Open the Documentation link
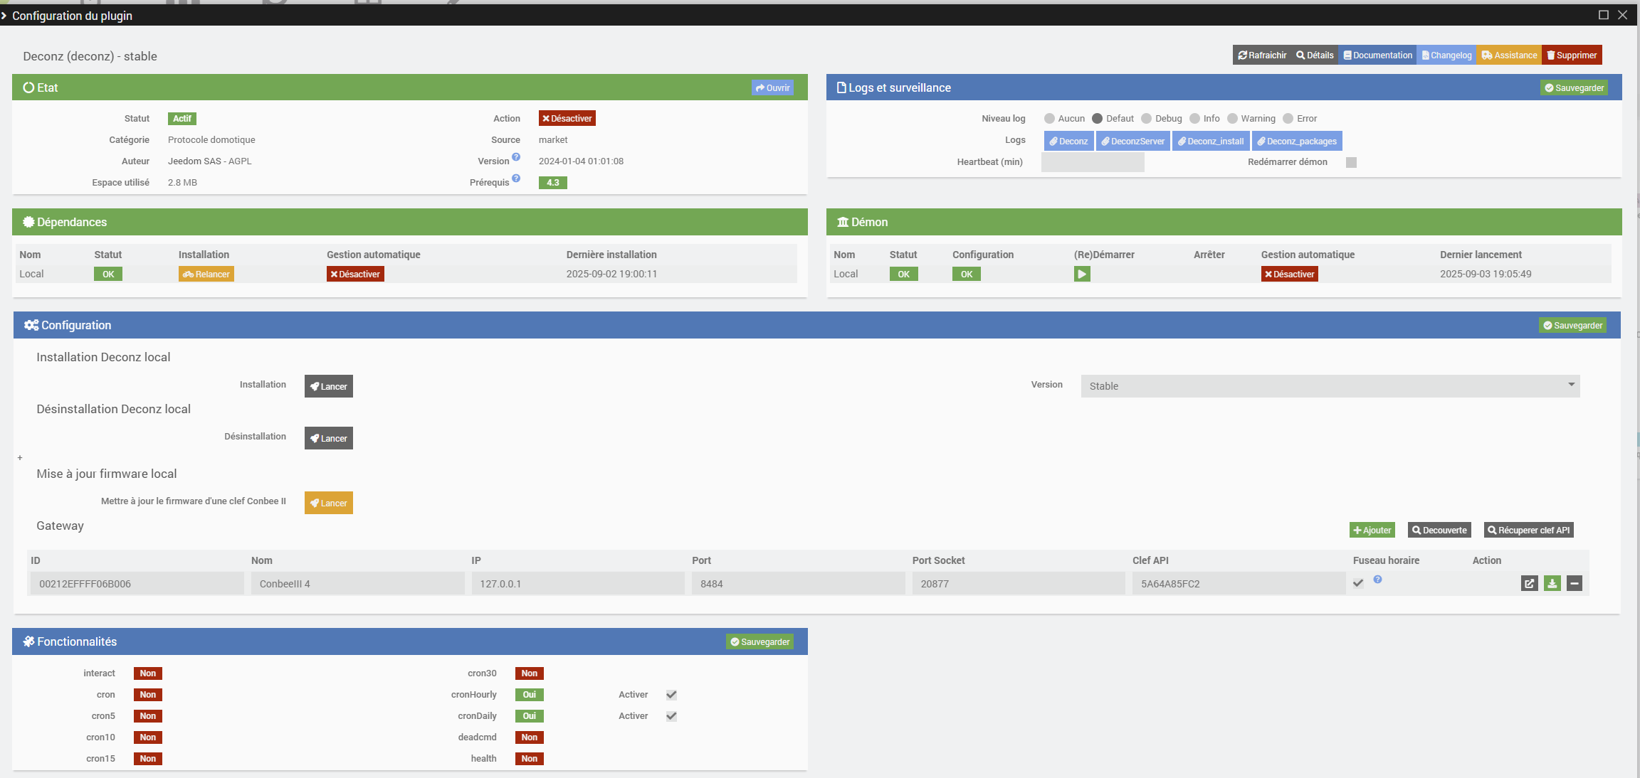 click(x=1377, y=55)
